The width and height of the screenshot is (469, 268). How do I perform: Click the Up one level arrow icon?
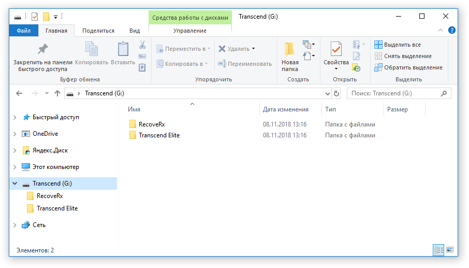pyautogui.click(x=57, y=93)
